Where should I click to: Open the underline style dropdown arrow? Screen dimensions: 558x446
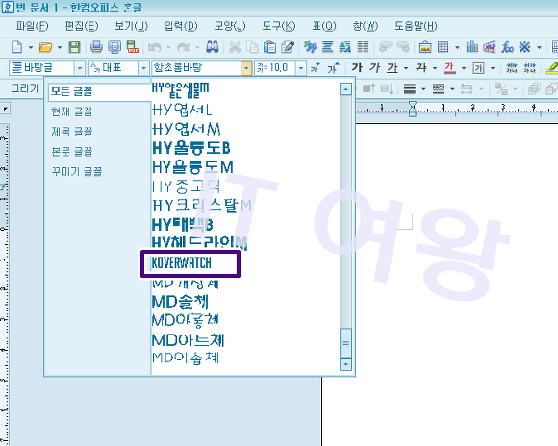click(406, 67)
